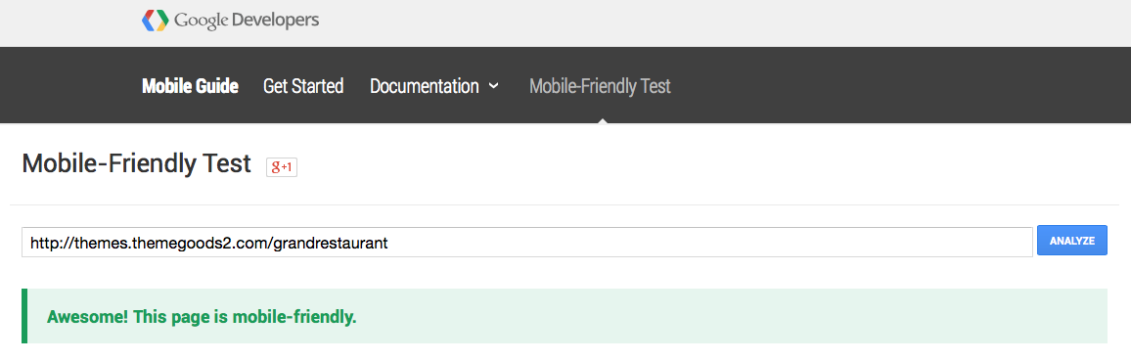The image size is (1131, 361).
Task: Click the Google +1 button
Action: tap(282, 166)
